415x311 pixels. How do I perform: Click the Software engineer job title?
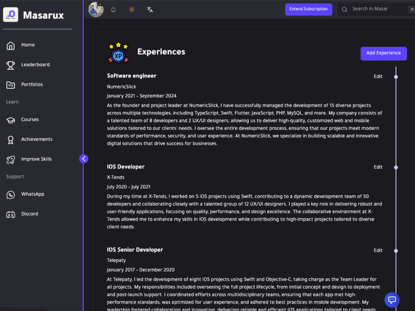point(132,76)
